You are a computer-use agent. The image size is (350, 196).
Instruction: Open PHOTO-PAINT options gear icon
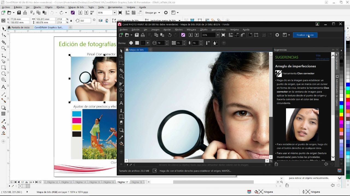point(277,35)
